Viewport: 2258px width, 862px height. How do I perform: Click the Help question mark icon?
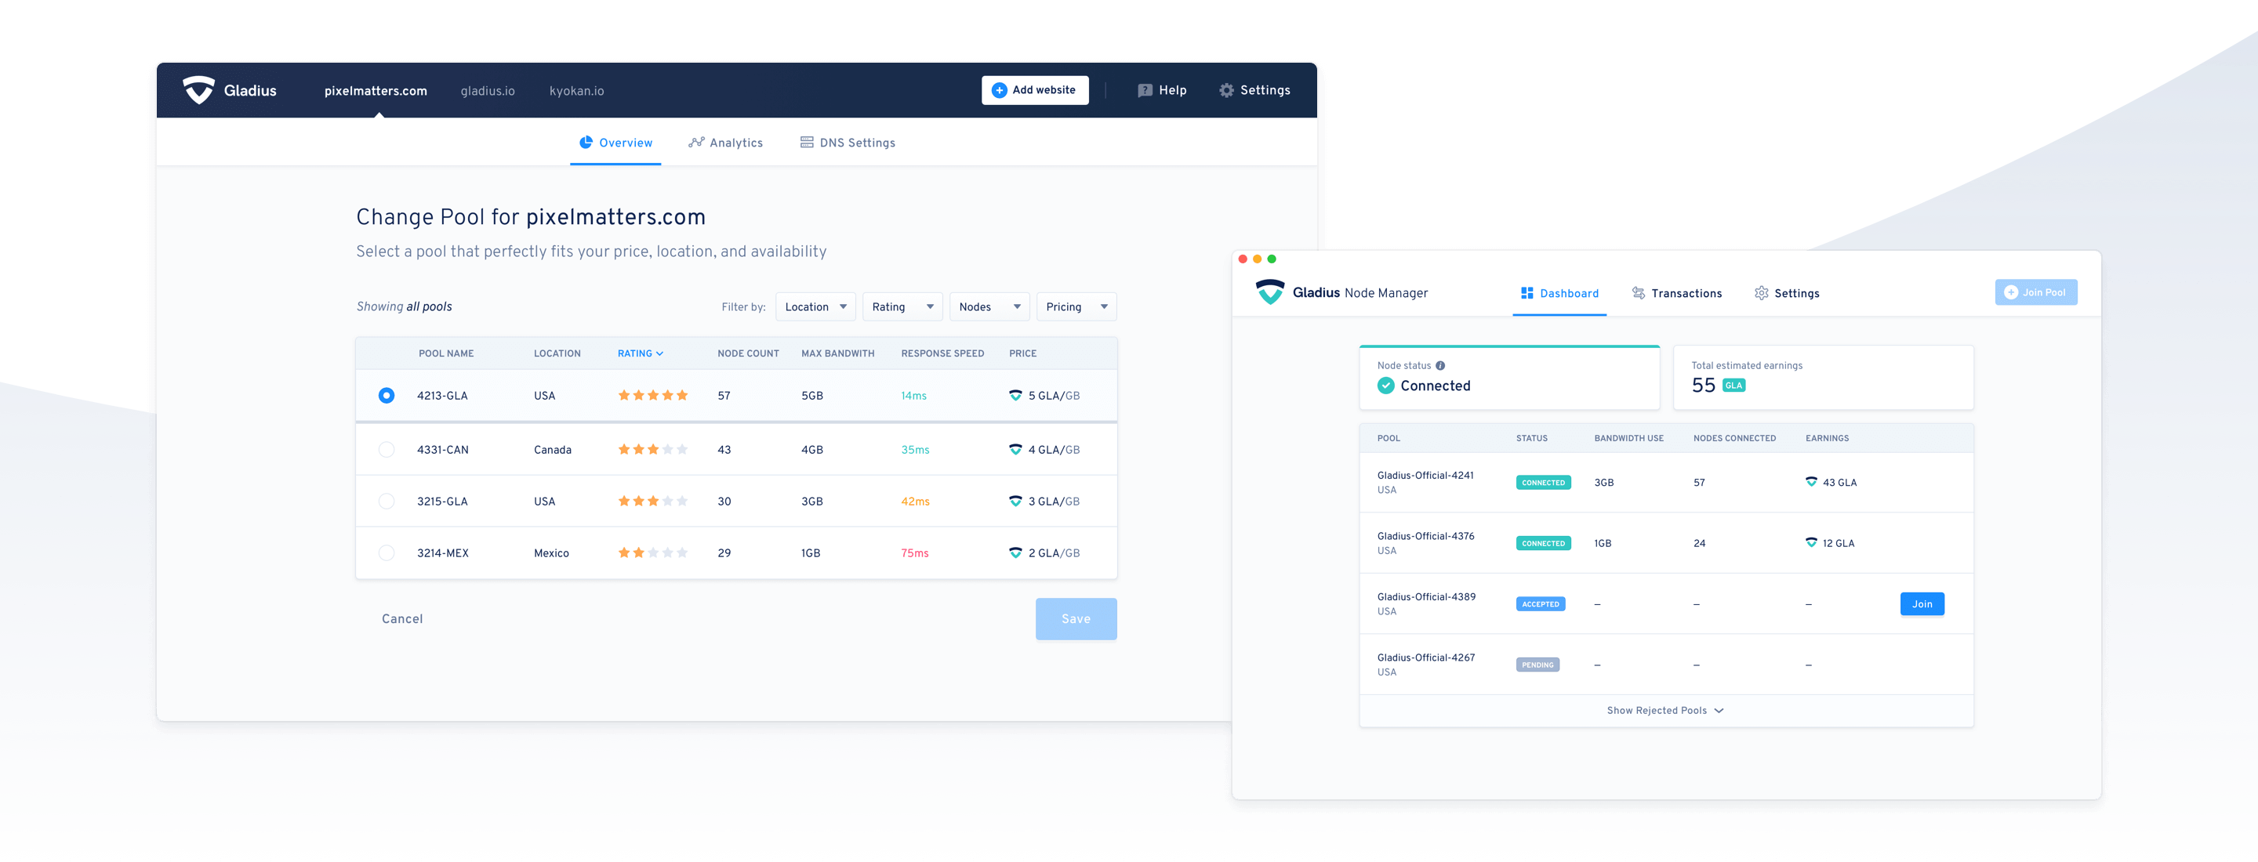point(1145,90)
